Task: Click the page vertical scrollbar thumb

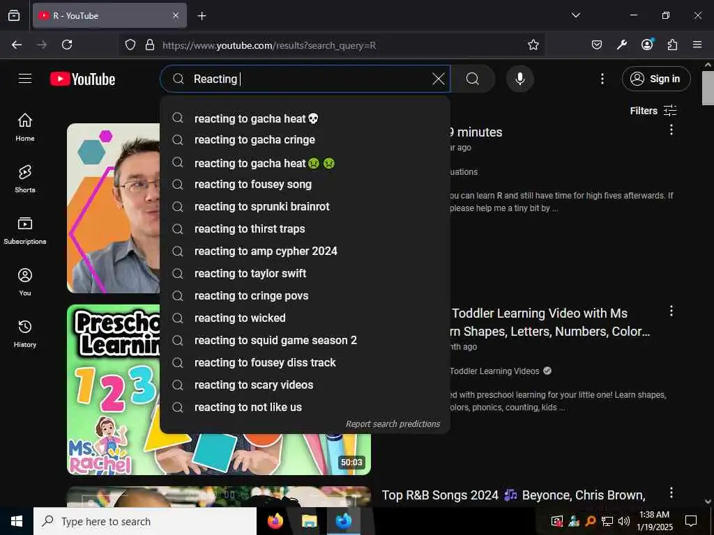Action: (708, 88)
